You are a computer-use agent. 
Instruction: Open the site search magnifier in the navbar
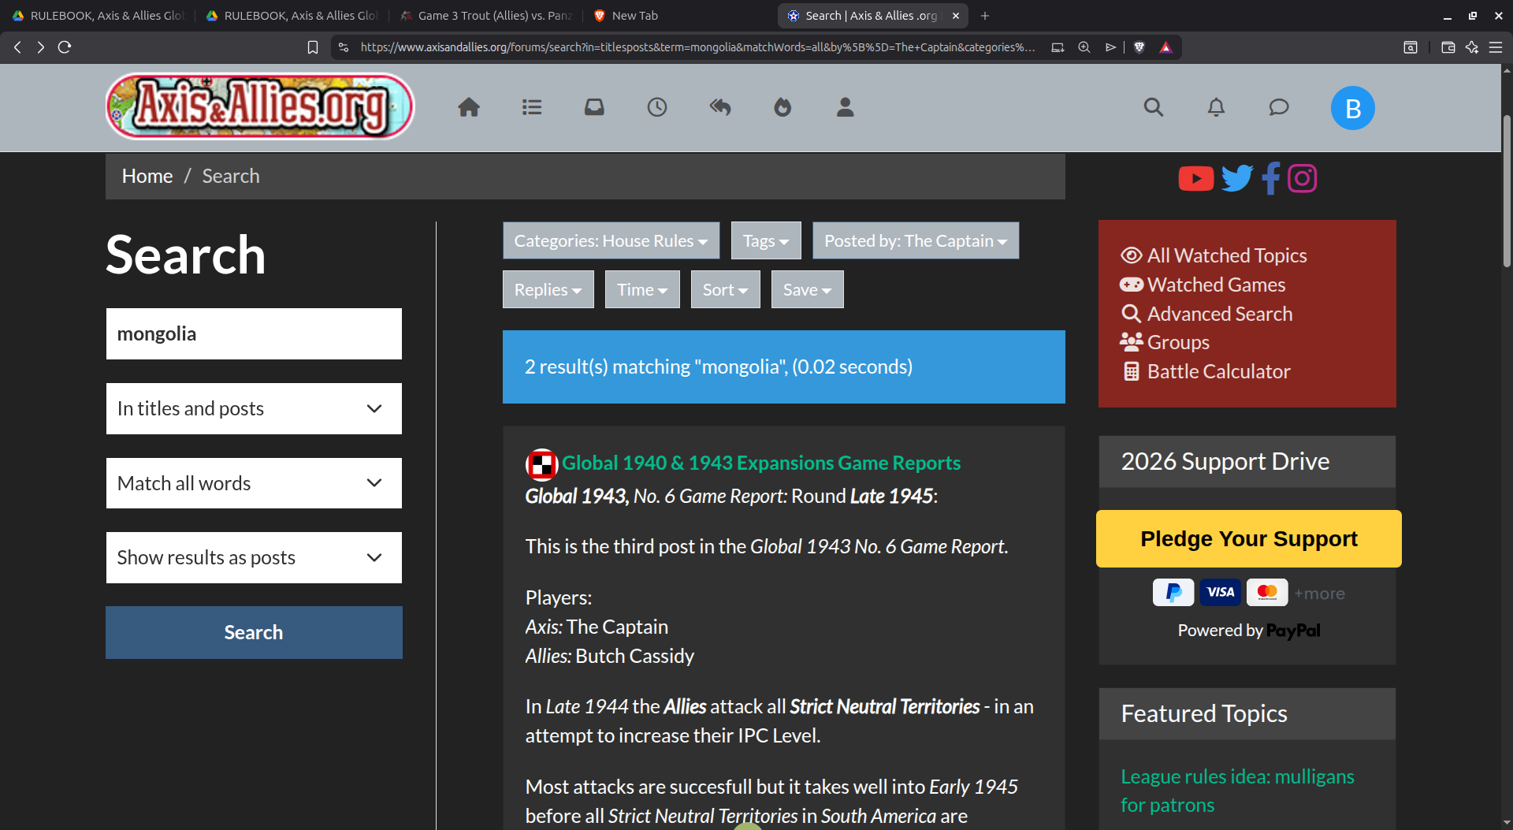pyautogui.click(x=1153, y=107)
